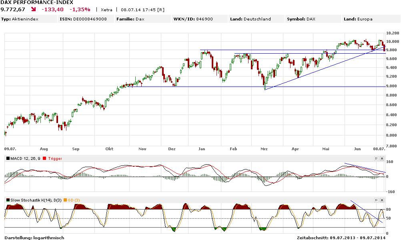Click the Xetra exchange label
The width and height of the screenshot is (401, 240).
click(106, 10)
